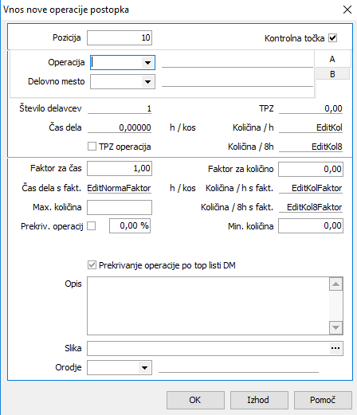Open the Orodje dropdown arrow
The width and height of the screenshot is (357, 415).
[144, 368]
